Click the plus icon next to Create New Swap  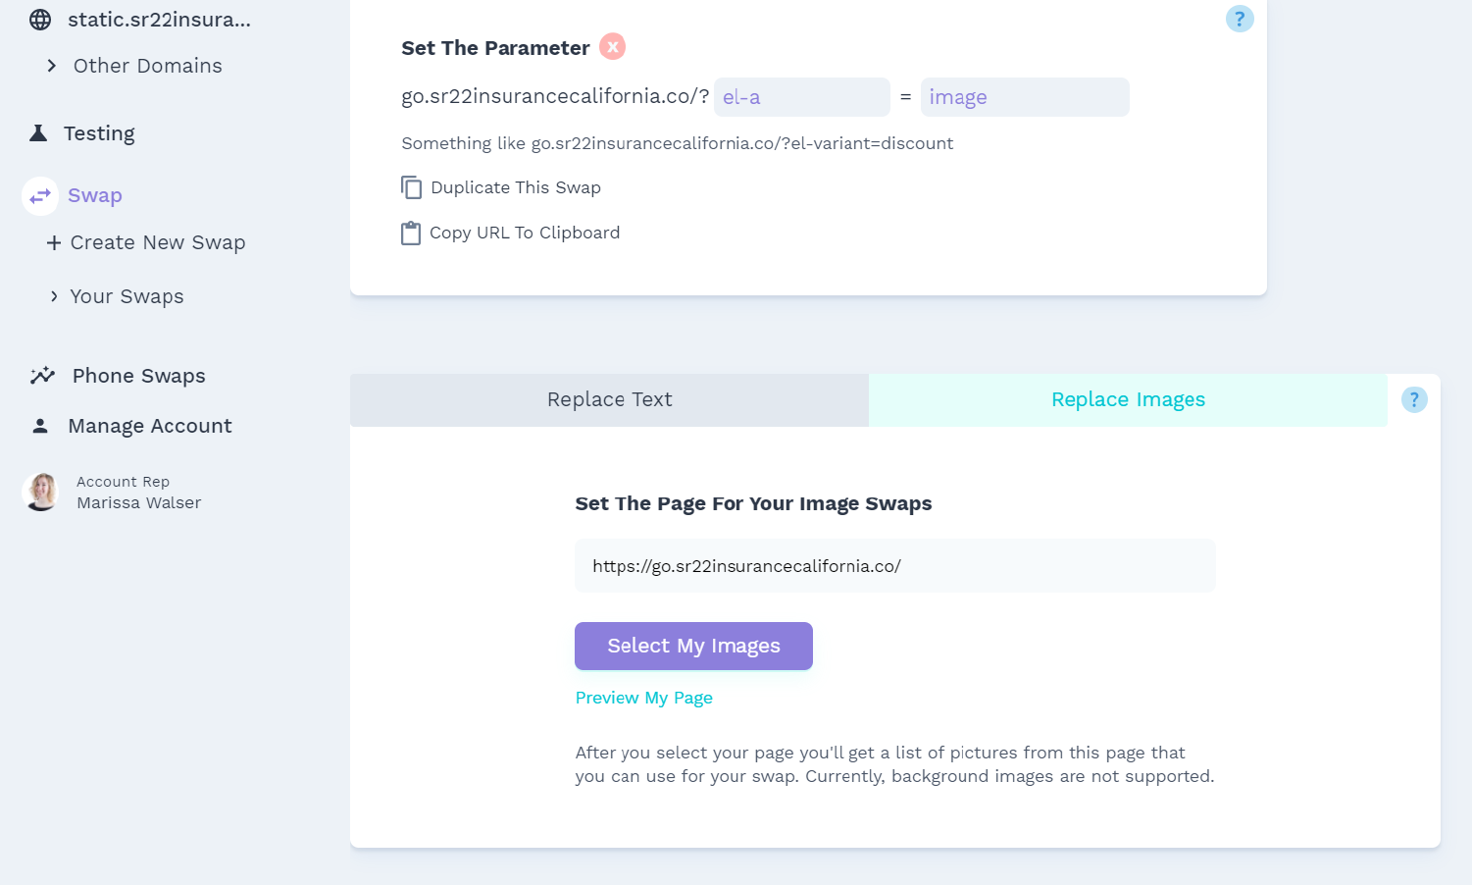point(53,241)
